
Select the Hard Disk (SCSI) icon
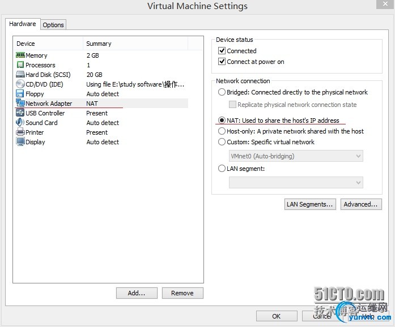point(20,75)
